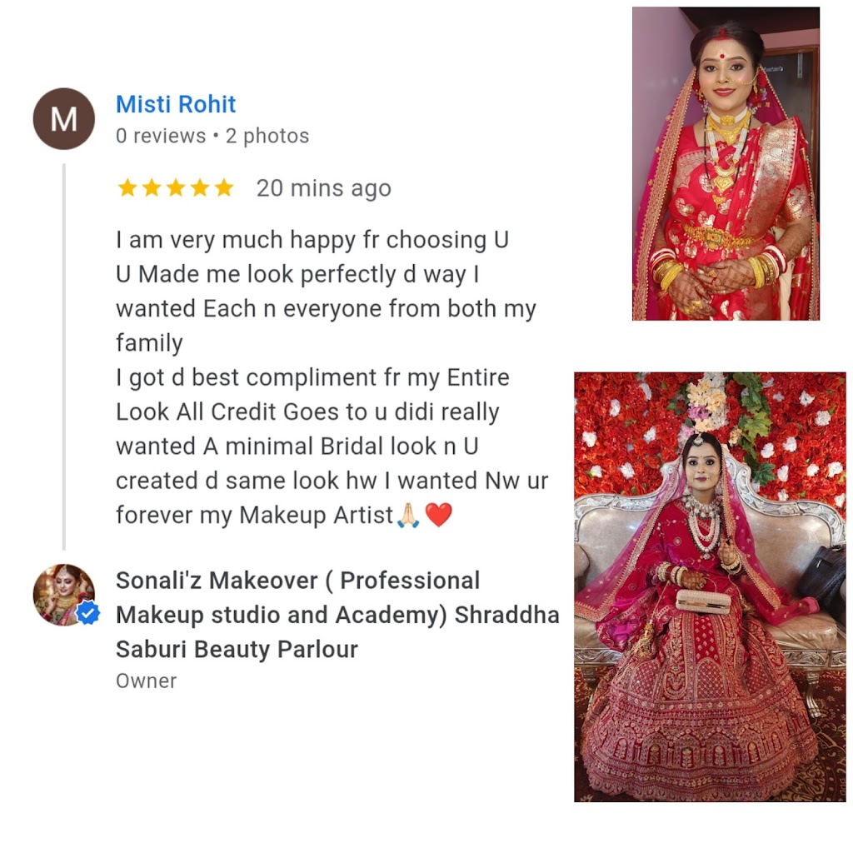Viewport: 853px width, 853px height.
Task: Click 'Shraddha Saburi Beauty Parlour' text
Action: pyautogui.click(x=337, y=632)
